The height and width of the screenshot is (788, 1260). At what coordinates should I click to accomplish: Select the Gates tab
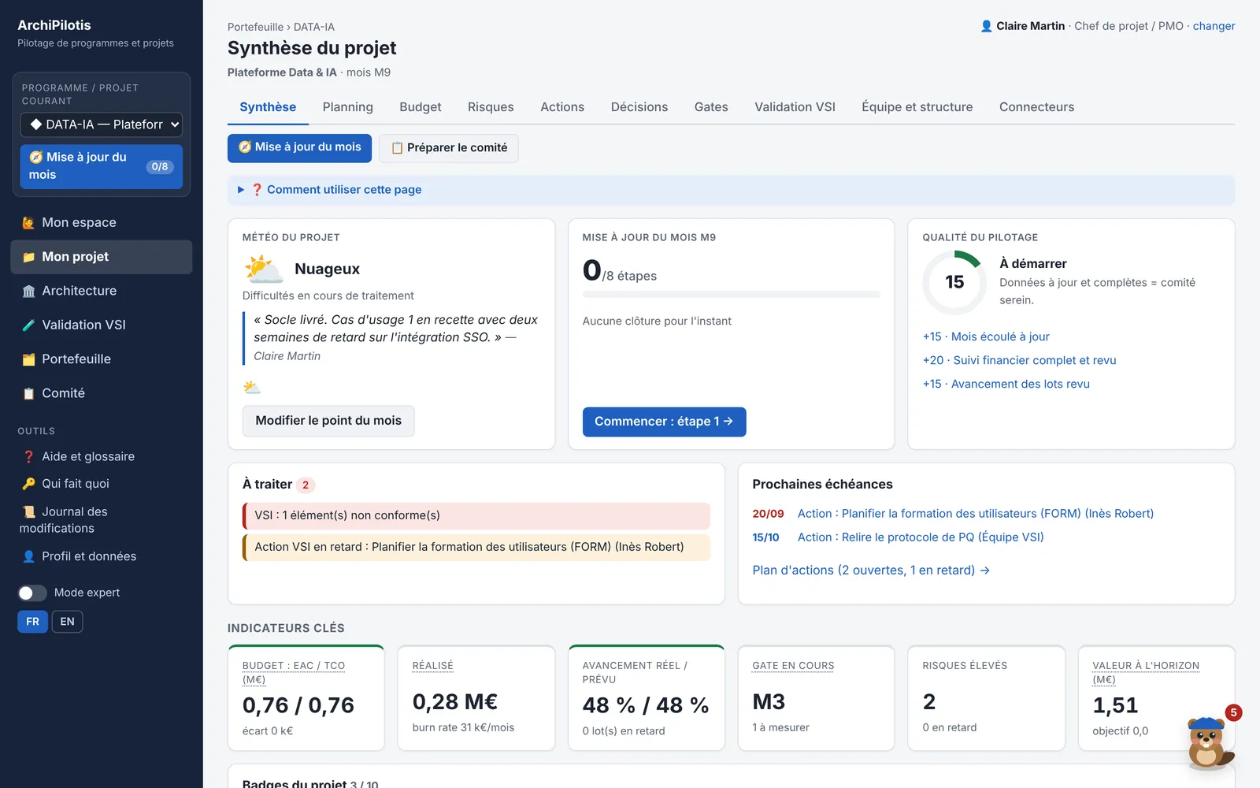tap(711, 107)
